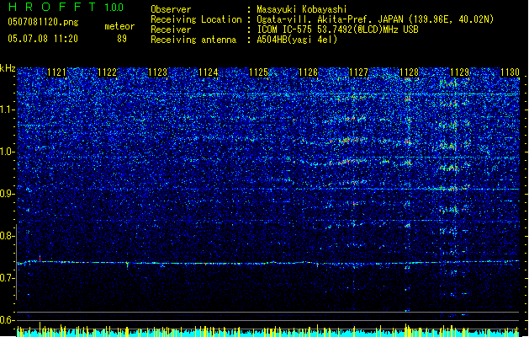This screenshot has height=337, width=529.
Task: Click time marker 1124
Action: (209, 72)
